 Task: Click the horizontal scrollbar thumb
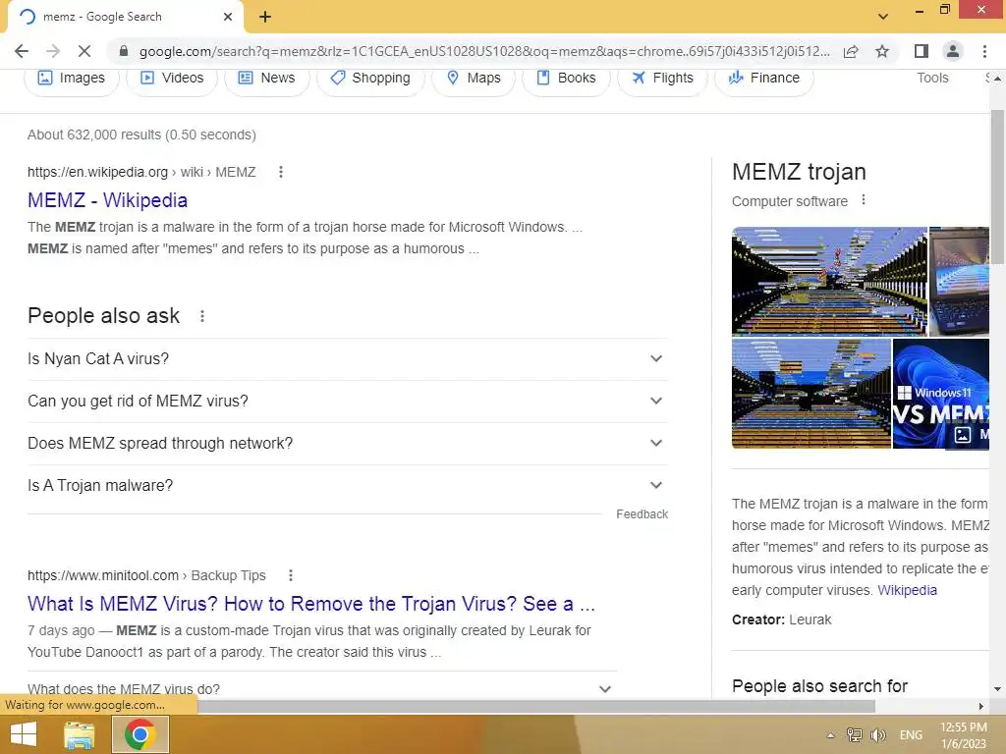536,706
